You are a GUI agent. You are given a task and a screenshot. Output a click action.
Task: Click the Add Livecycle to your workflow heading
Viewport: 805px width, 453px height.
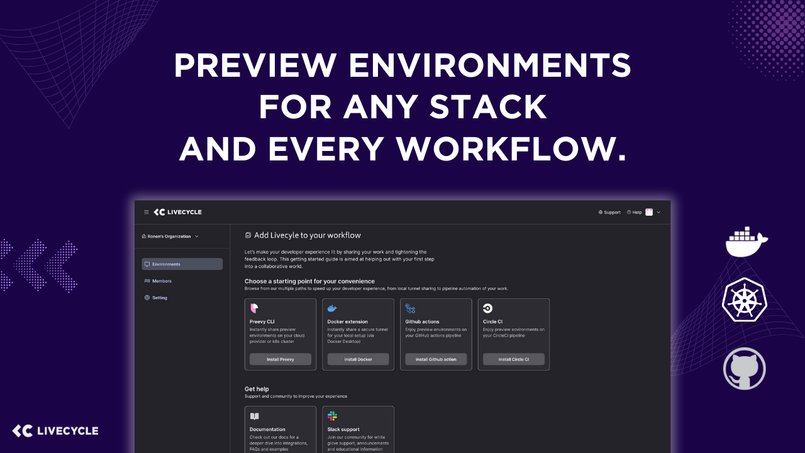(x=308, y=235)
